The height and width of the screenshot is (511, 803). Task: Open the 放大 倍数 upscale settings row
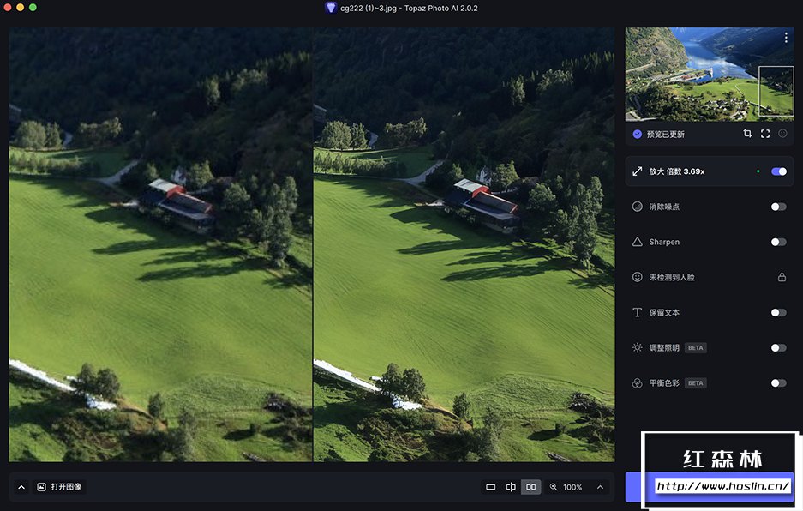[710, 171]
